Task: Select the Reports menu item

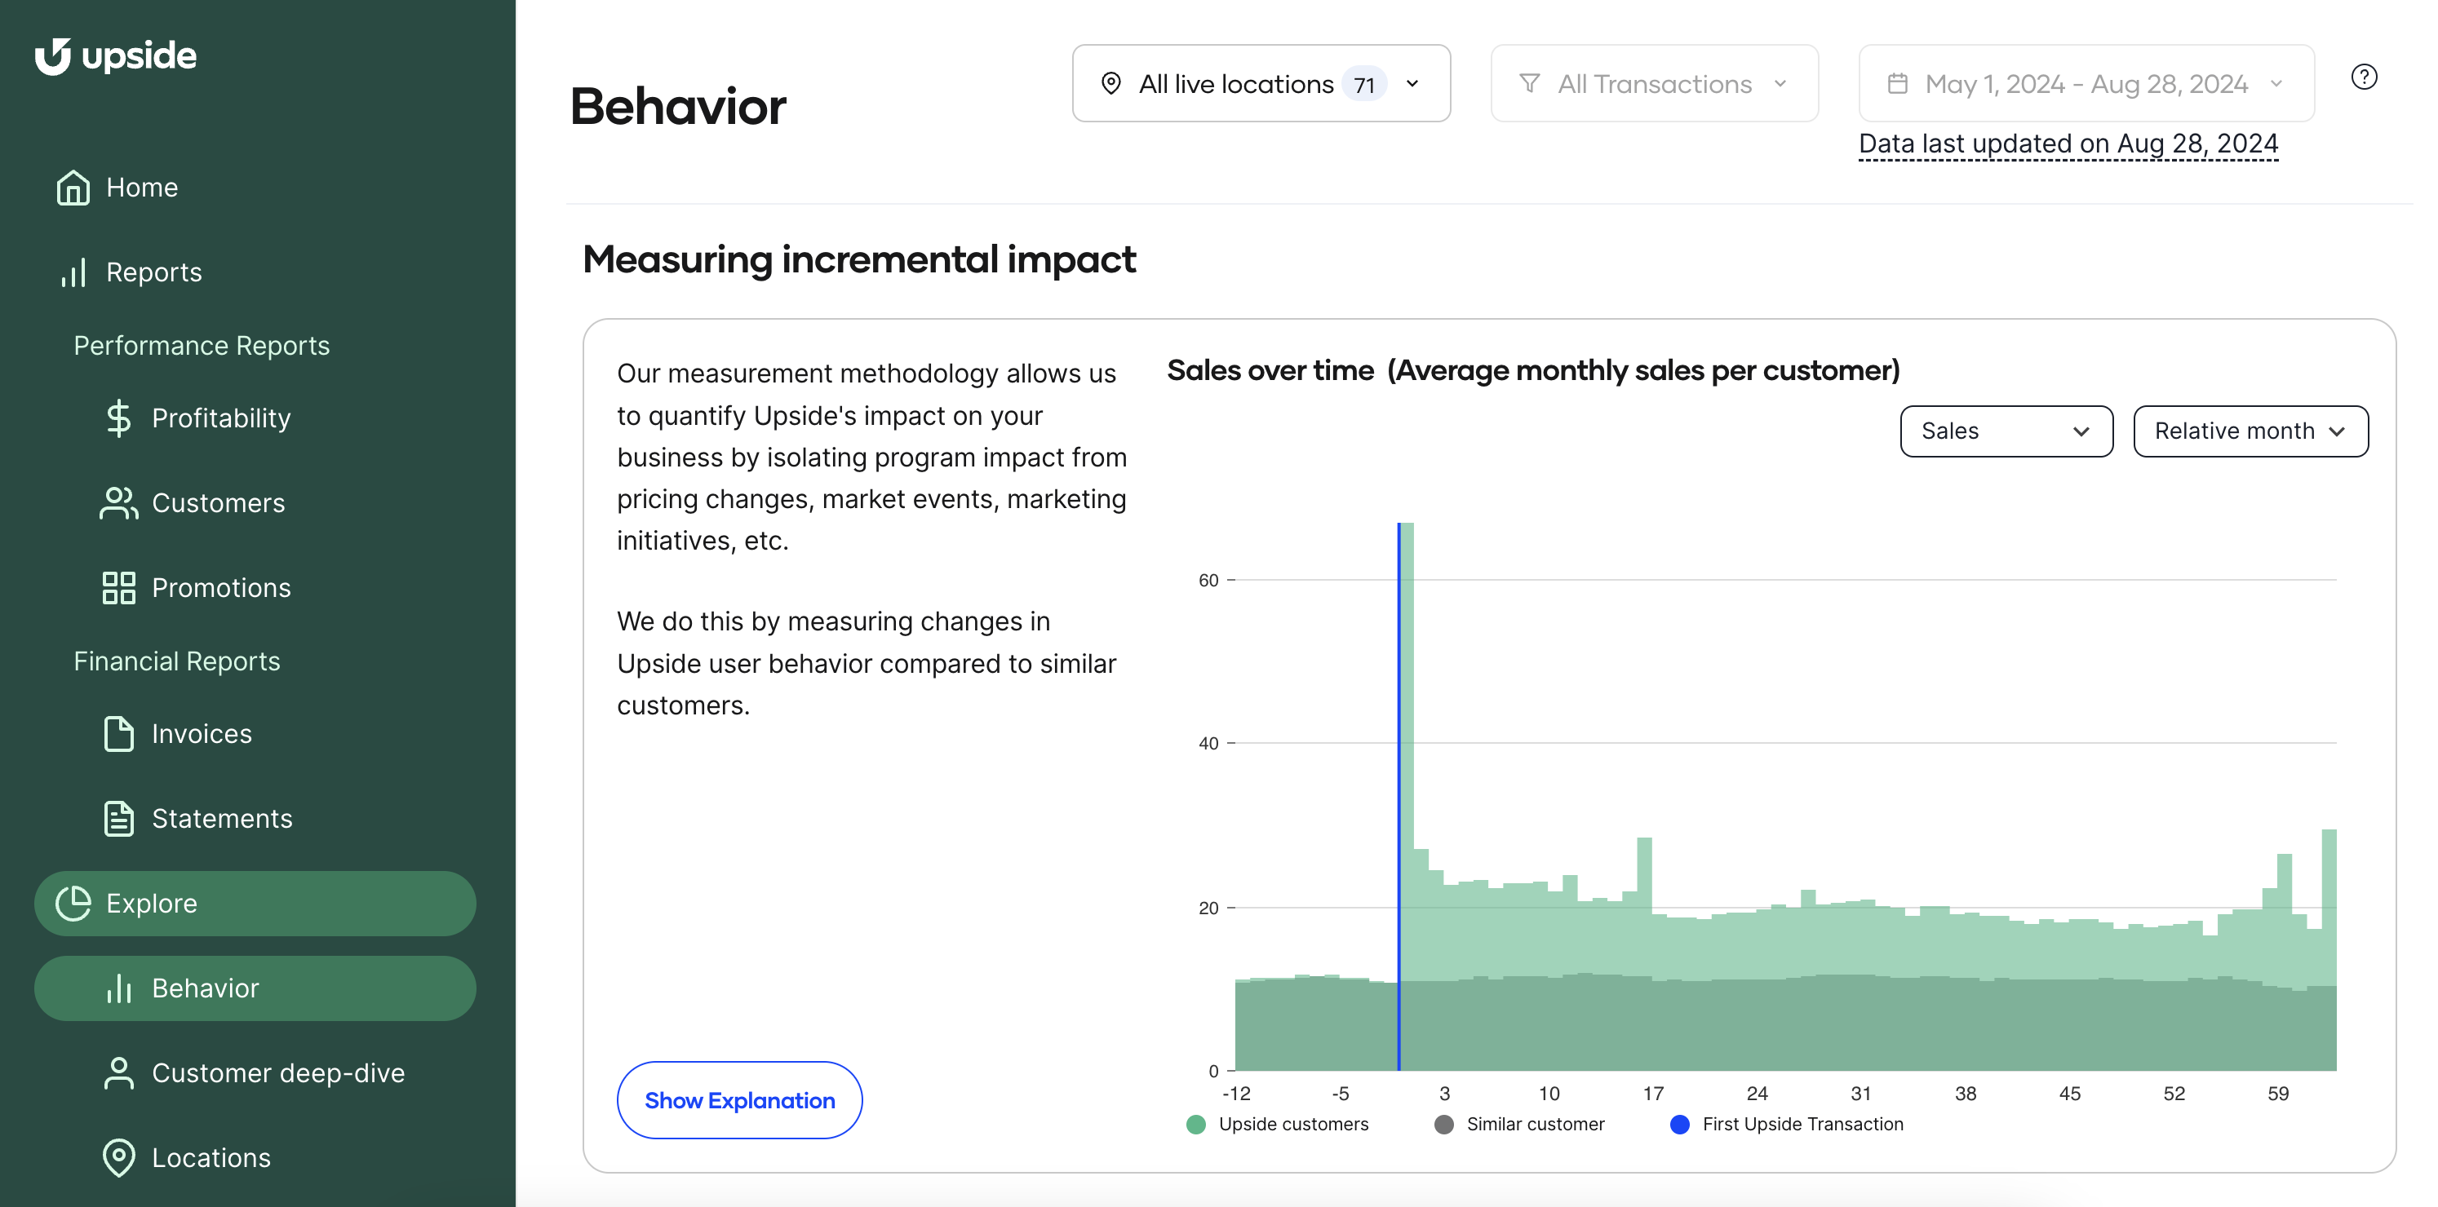Action: pos(153,272)
